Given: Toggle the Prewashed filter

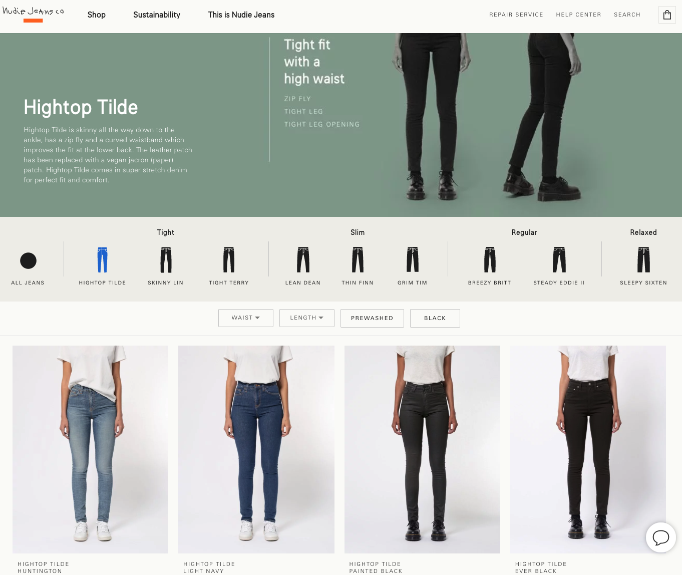Looking at the screenshot, I should coord(372,318).
